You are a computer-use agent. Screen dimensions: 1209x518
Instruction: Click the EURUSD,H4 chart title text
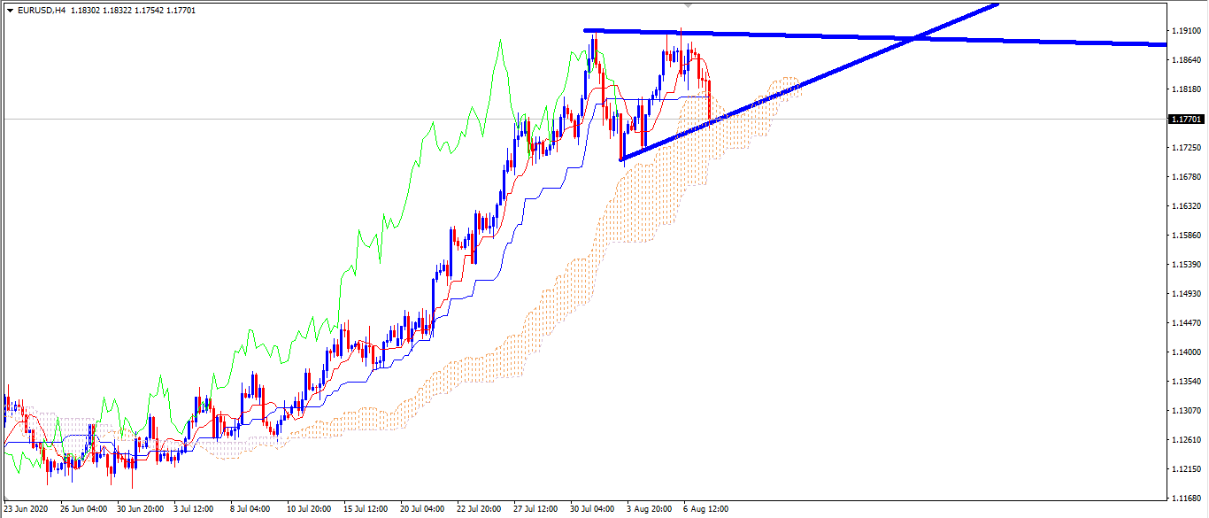click(x=41, y=11)
